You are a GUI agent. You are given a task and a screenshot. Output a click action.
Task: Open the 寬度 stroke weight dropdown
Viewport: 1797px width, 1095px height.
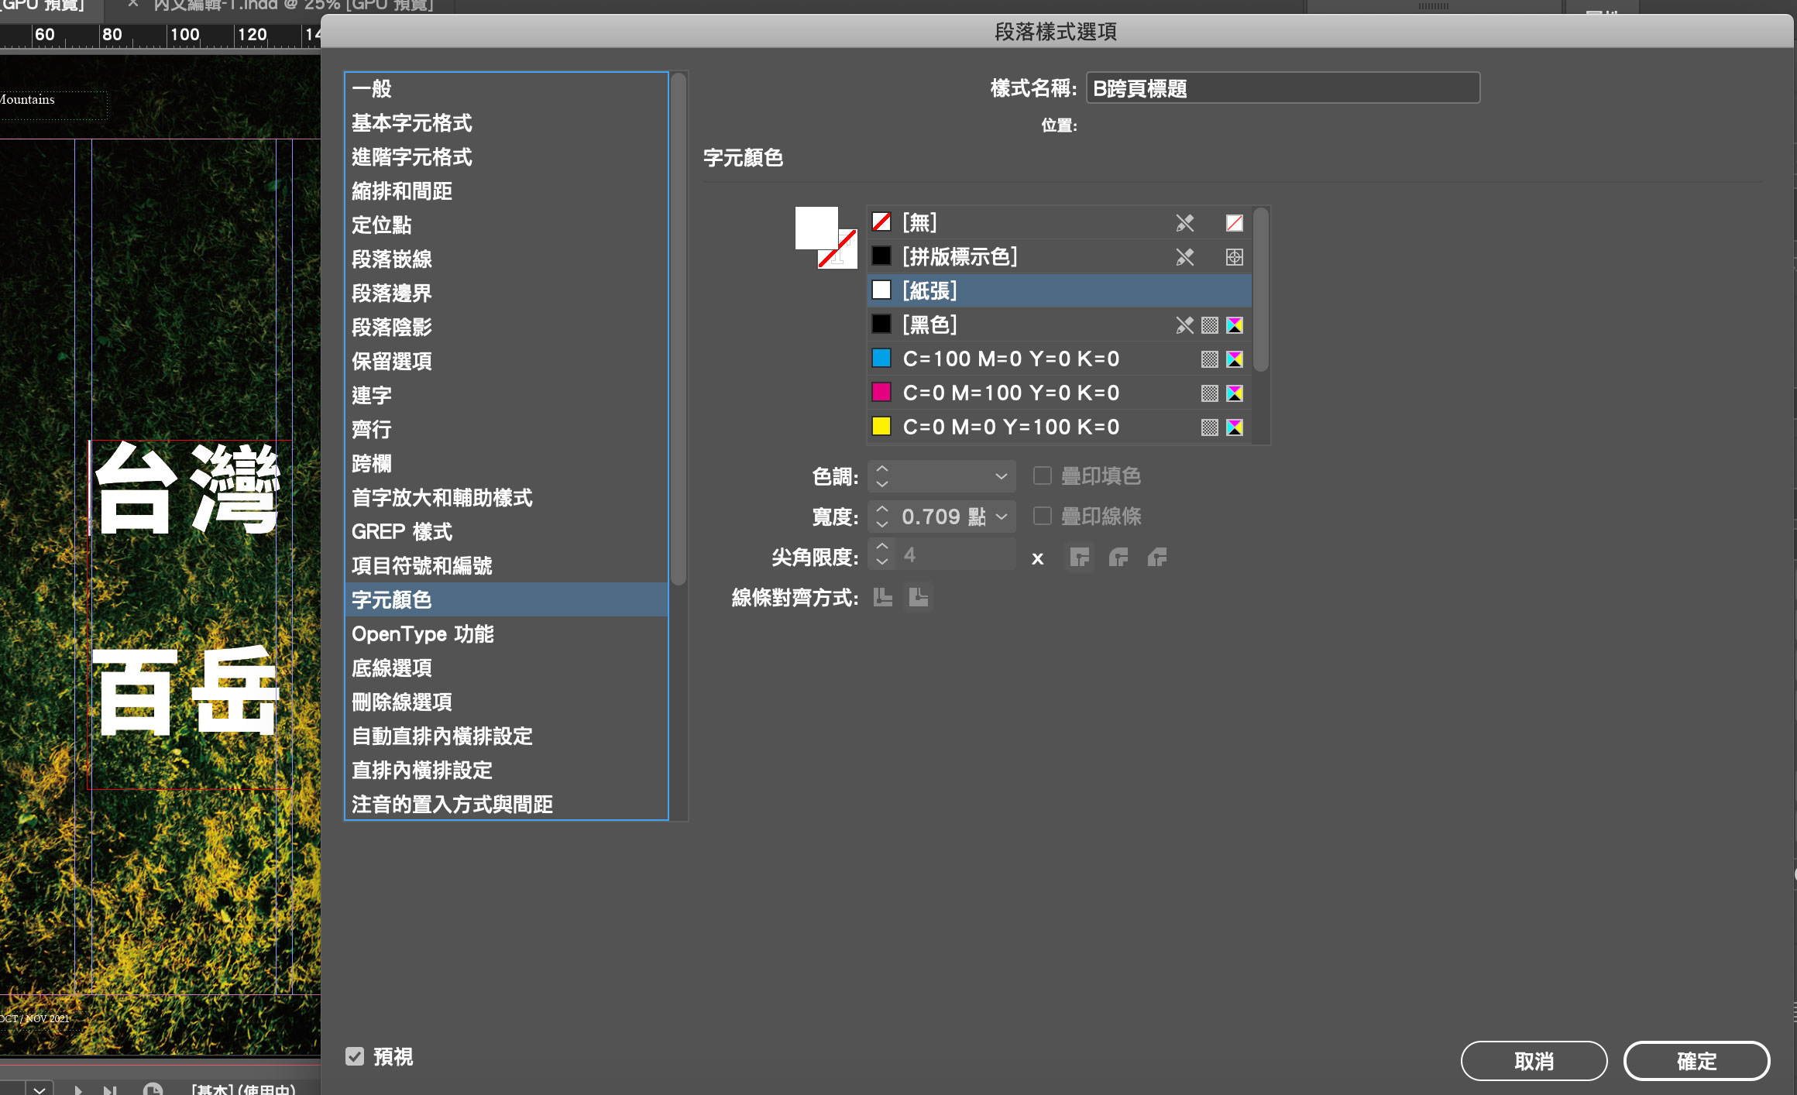click(1001, 517)
